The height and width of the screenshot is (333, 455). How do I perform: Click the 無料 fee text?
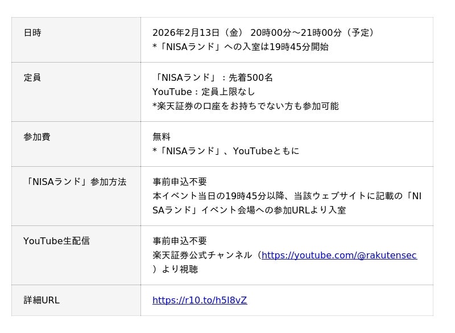[x=162, y=137]
